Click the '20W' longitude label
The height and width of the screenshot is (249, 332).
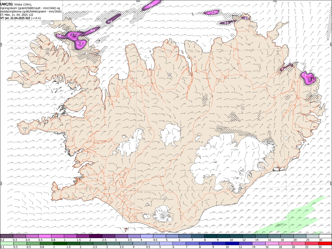click(138, 1)
